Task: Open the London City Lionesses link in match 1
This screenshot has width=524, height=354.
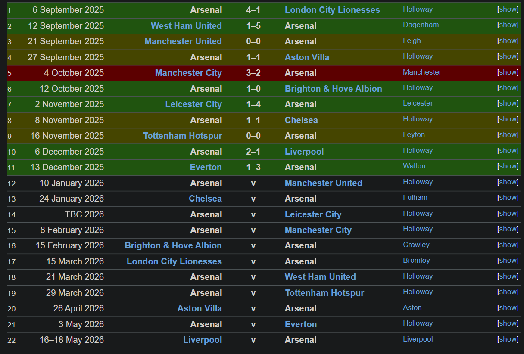Action: coord(332,10)
